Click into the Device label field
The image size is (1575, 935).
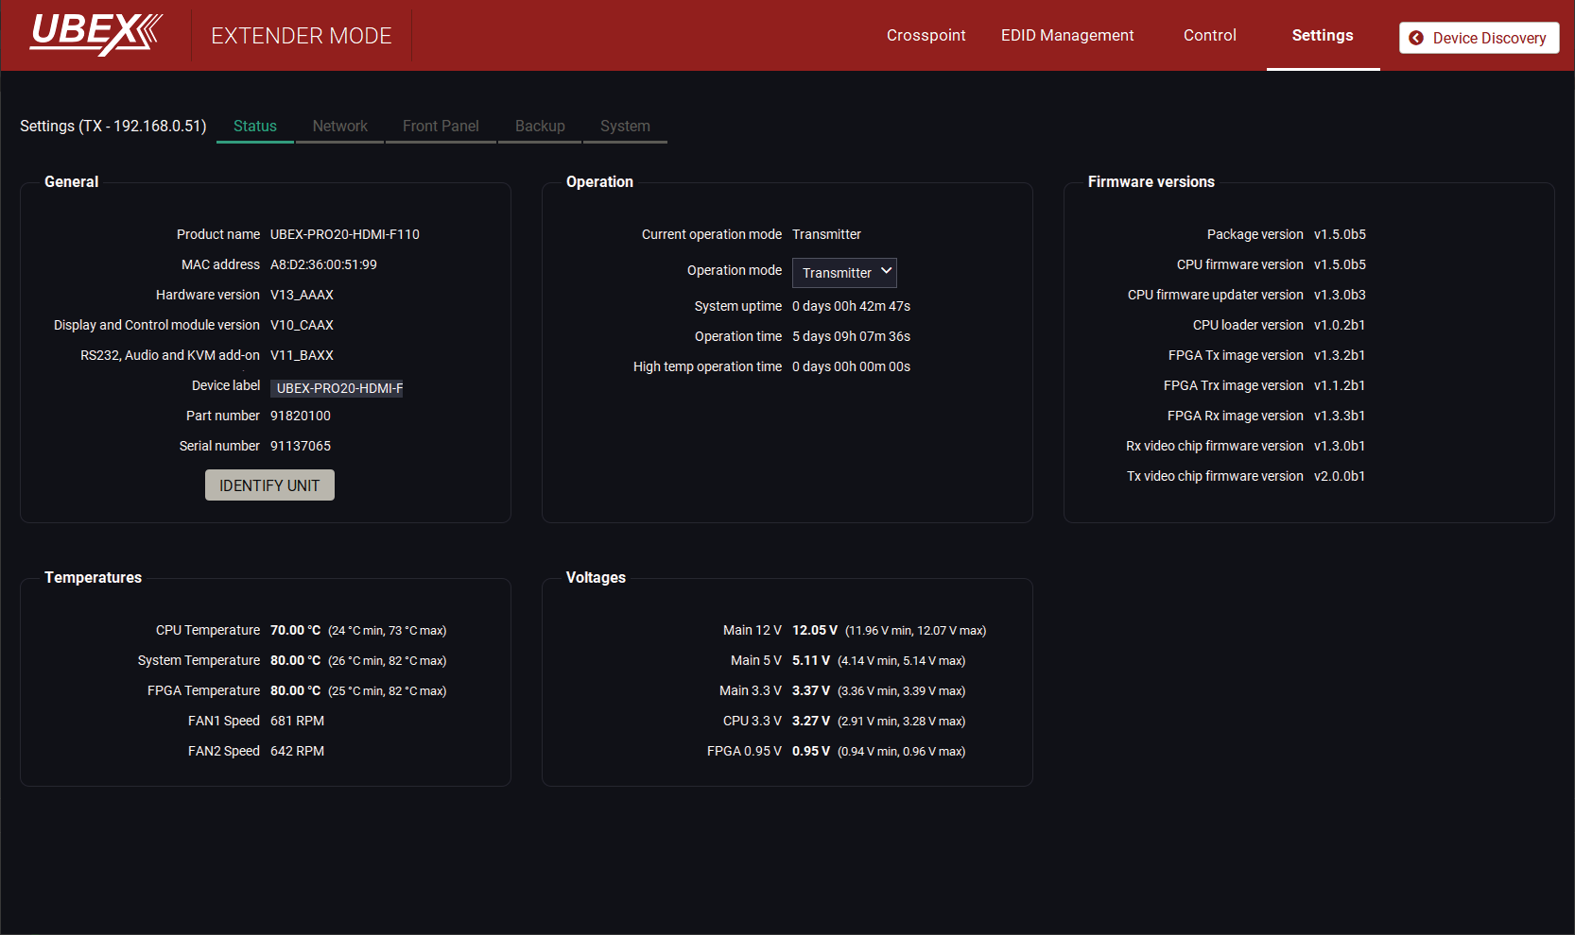click(x=337, y=388)
